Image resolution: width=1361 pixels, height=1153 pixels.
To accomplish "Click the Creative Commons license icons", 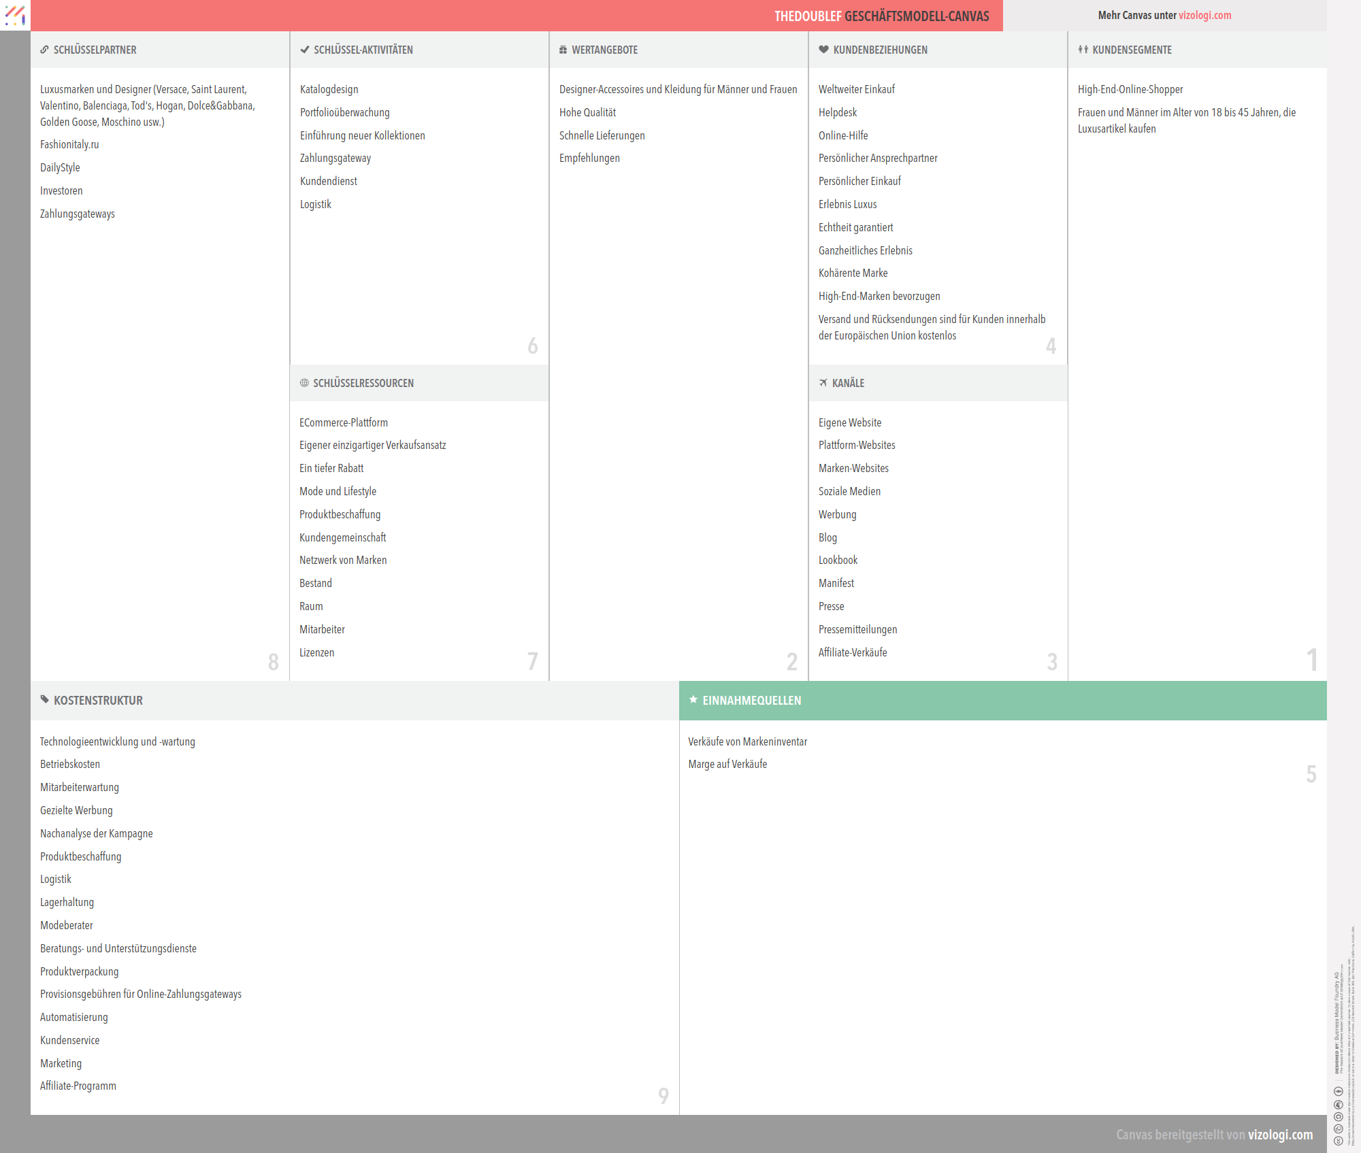I will pyautogui.click(x=1338, y=1116).
